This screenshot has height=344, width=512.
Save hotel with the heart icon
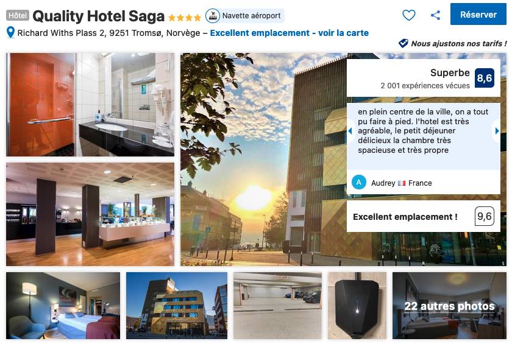409,15
